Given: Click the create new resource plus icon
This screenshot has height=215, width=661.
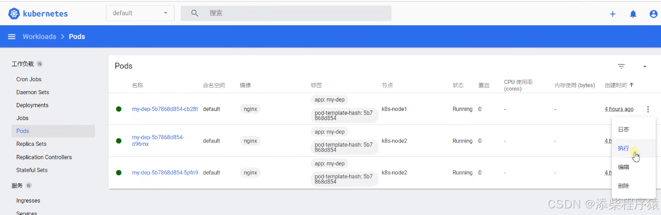Looking at the screenshot, I should 613,14.
